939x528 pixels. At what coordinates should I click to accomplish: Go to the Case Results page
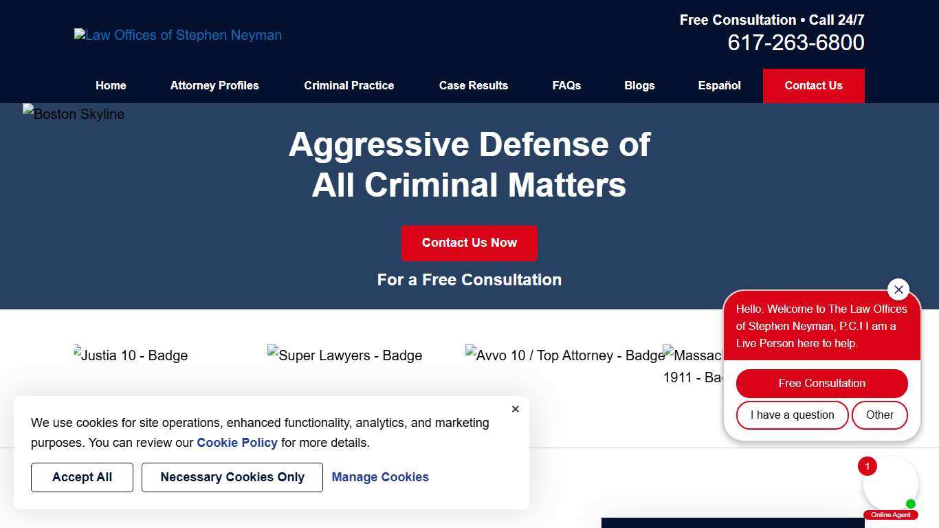(x=474, y=85)
